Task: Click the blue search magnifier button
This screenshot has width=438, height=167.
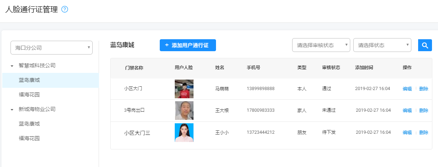Action: (x=425, y=45)
